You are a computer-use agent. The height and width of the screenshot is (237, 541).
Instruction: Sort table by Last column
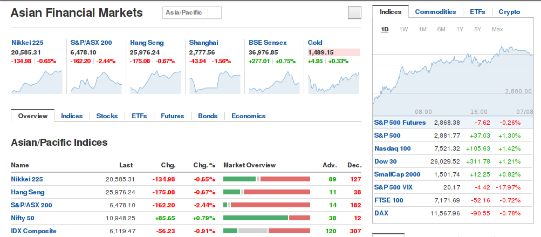tap(126, 165)
